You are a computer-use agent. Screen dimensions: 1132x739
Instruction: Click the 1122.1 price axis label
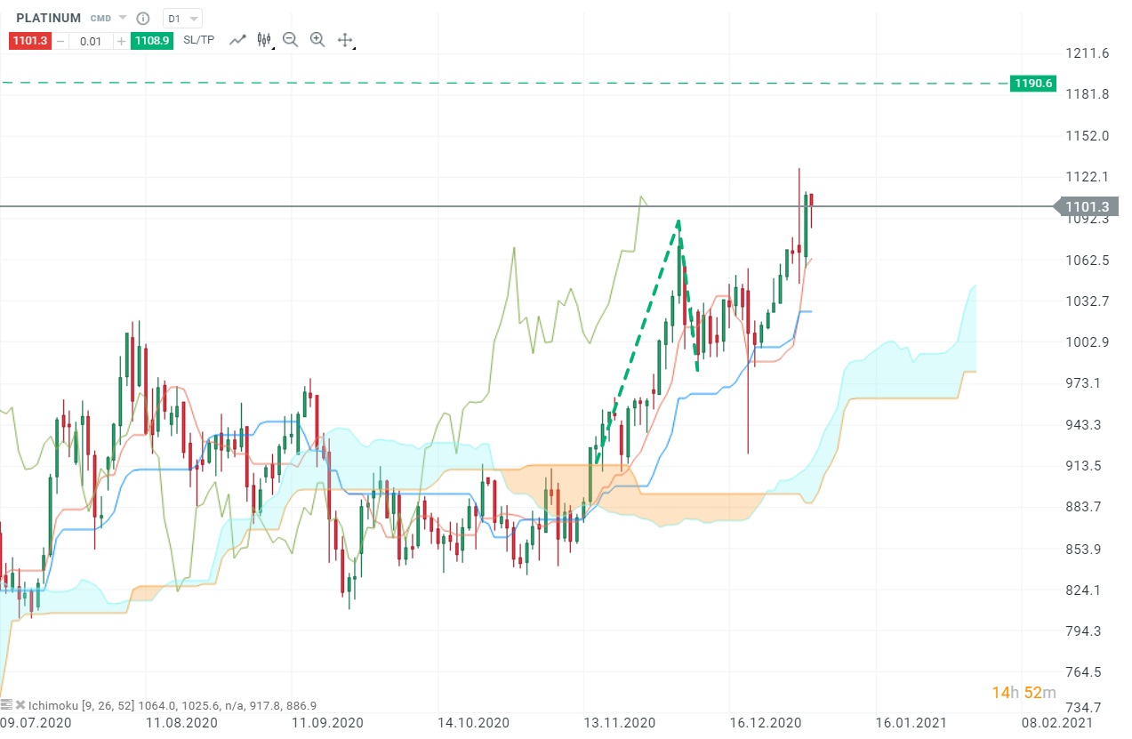(x=1088, y=177)
